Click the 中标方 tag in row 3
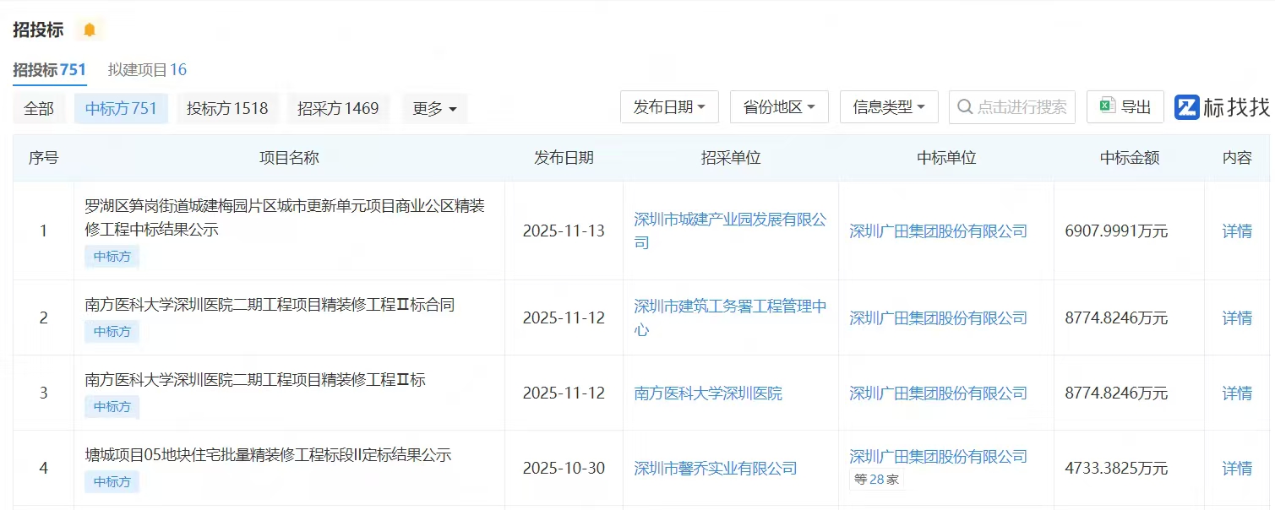The height and width of the screenshot is (510, 1275). coord(112,406)
